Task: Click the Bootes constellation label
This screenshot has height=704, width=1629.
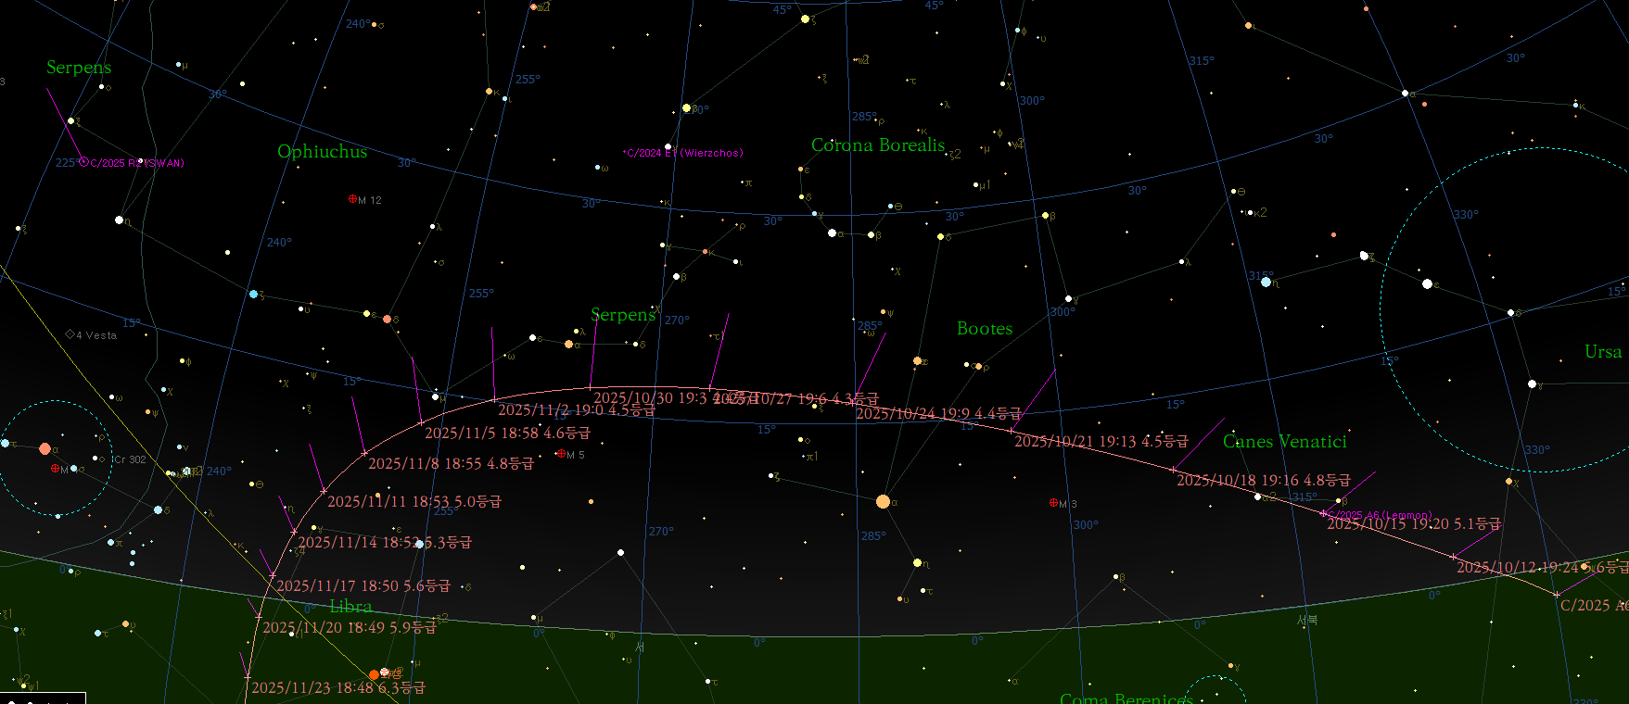Action: tap(985, 329)
